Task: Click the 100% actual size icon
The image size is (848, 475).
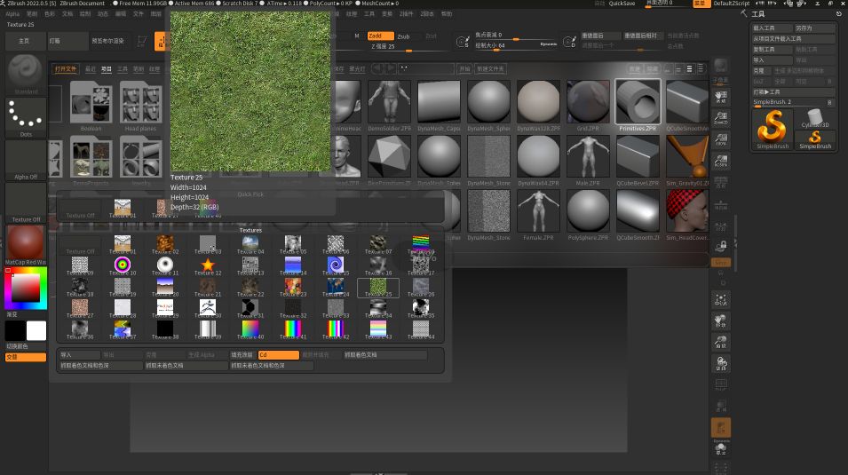Action: pyautogui.click(x=721, y=139)
